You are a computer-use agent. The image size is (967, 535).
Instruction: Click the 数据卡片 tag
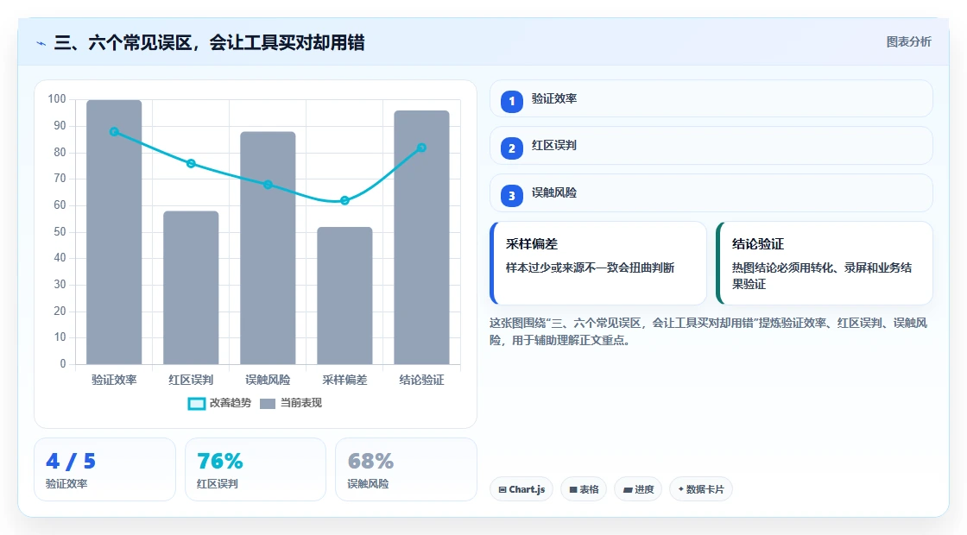coord(700,489)
